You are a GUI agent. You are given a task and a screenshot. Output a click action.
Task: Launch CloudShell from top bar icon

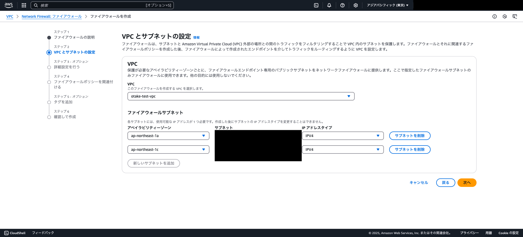[x=316, y=5]
